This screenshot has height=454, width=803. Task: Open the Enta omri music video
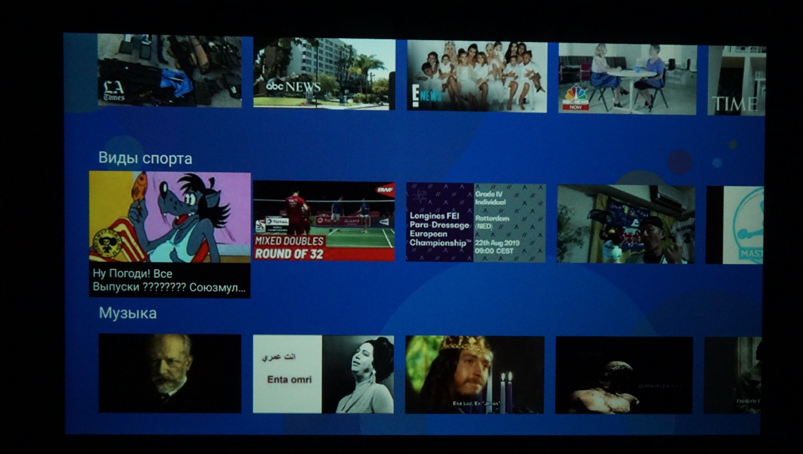point(323,374)
